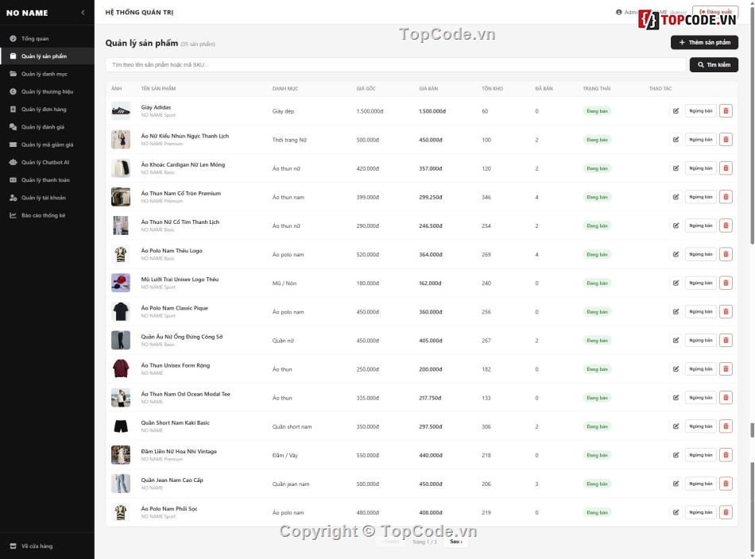Edit Áo Nữ Kiểu Nhún Ngực Thanh Lịch

(x=676, y=140)
